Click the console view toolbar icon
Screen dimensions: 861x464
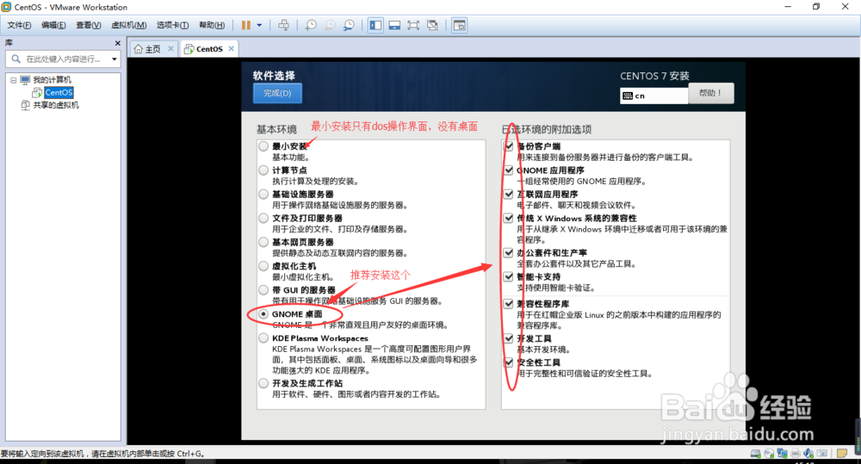(459, 25)
